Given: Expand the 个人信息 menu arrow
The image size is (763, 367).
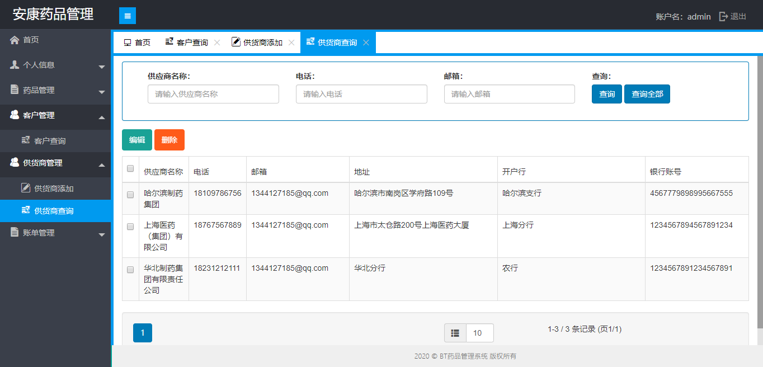Looking at the screenshot, I should coord(102,67).
